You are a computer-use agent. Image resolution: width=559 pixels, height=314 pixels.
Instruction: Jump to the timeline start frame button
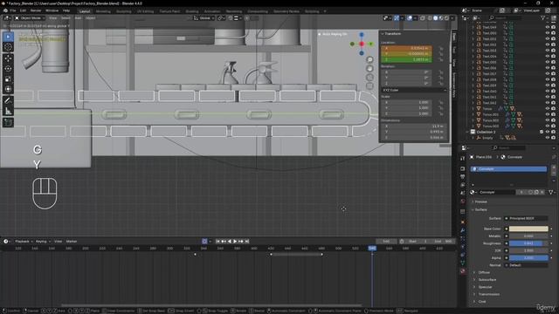[x=217, y=242]
